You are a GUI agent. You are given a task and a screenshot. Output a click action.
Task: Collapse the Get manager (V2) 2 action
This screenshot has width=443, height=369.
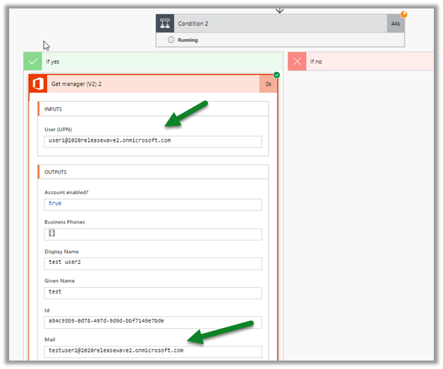point(152,84)
